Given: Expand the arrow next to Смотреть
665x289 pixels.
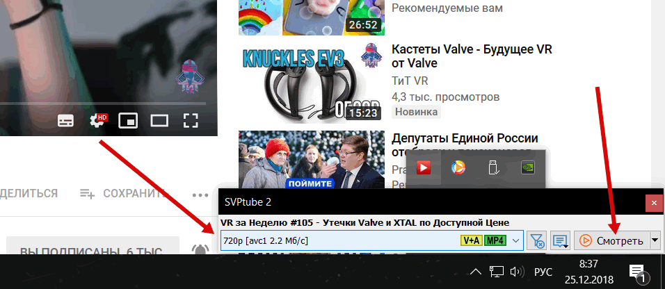Looking at the screenshot, I should (x=655, y=241).
